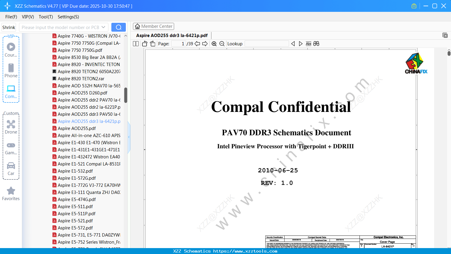Focus the model number search field

pos(60,27)
